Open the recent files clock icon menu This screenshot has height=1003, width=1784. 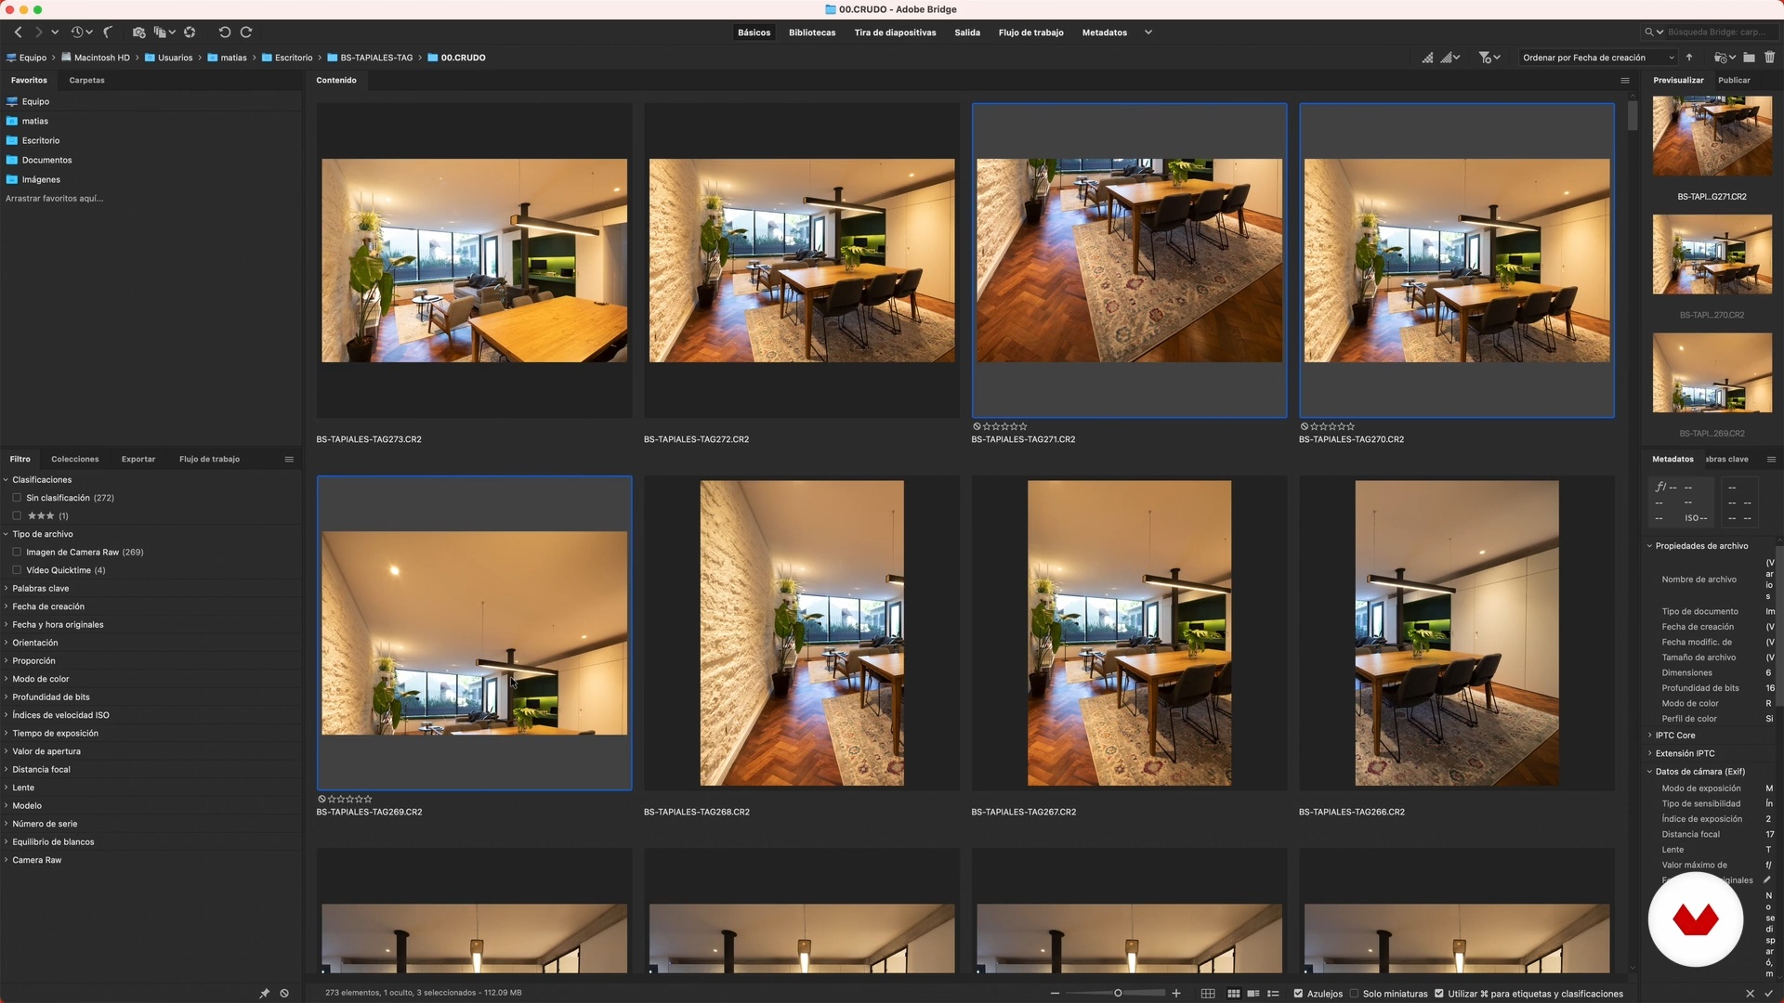pos(80,33)
